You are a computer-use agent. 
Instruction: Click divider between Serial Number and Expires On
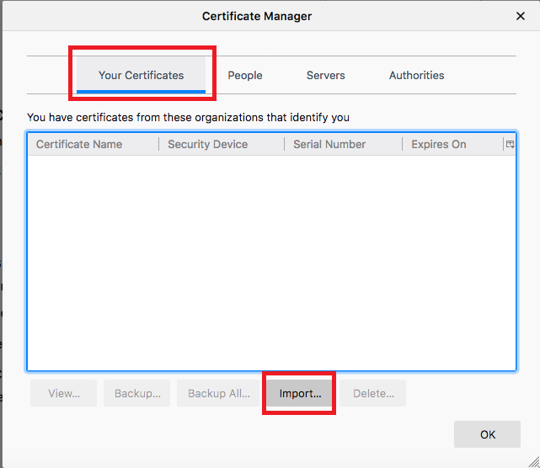coord(403,144)
